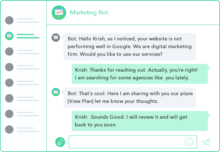Viewport: 220px width, 152px height.
Task: Click Marketing Bot avatar in header
Action: [59, 13]
